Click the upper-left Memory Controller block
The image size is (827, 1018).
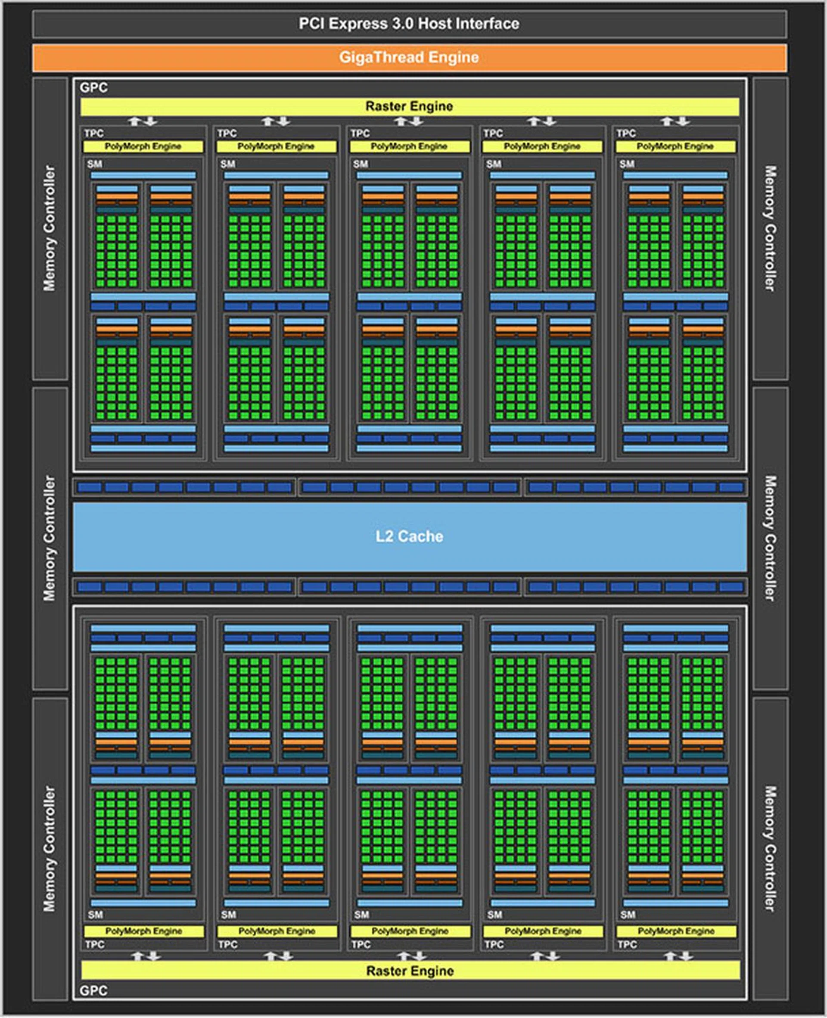point(50,228)
